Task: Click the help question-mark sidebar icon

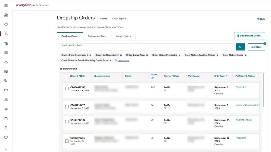Action: click(x=6, y=137)
